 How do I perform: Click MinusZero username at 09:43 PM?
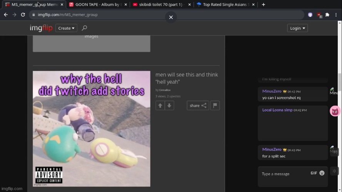point(272,149)
